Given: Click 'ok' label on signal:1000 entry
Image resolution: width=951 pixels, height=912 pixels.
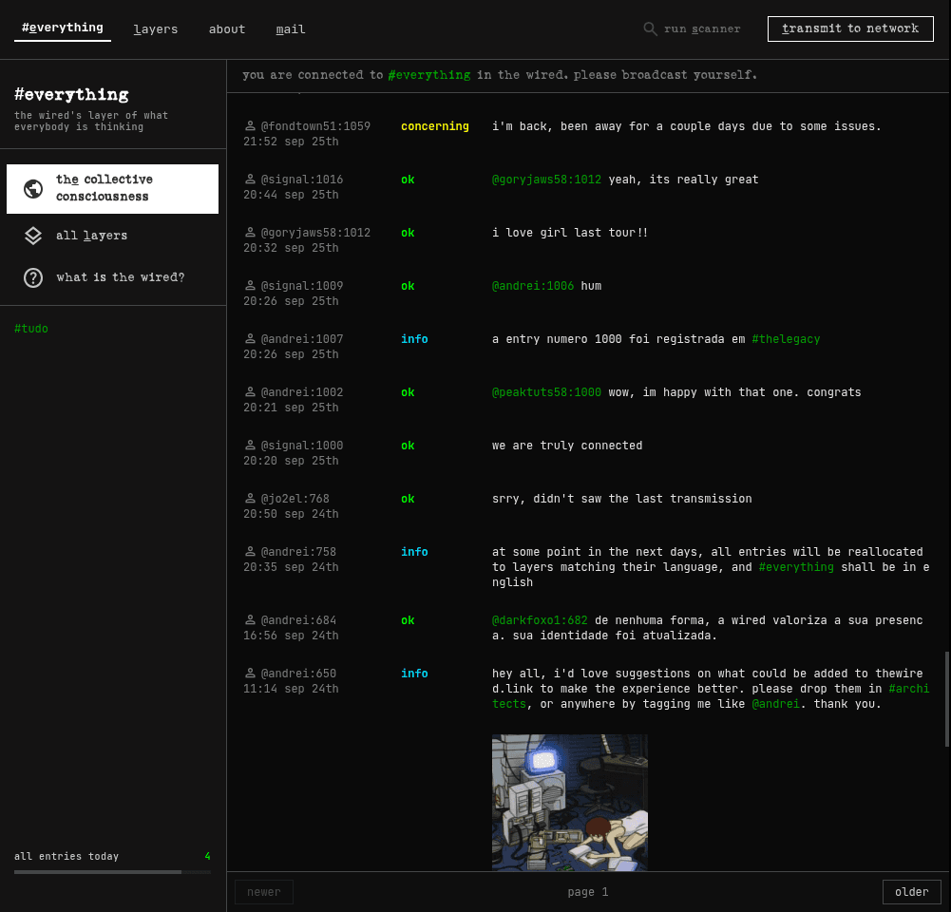Looking at the screenshot, I should 408,446.
